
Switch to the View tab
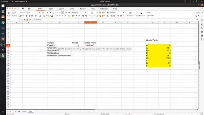click(x=93, y=9)
